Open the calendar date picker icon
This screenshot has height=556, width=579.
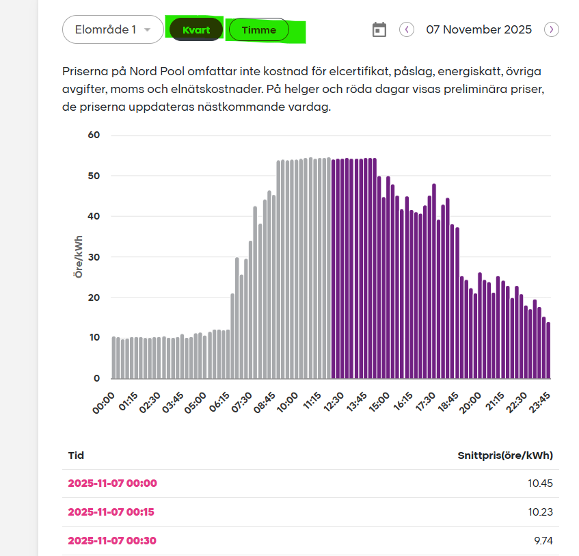pyautogui.click(x=379, y=29)
